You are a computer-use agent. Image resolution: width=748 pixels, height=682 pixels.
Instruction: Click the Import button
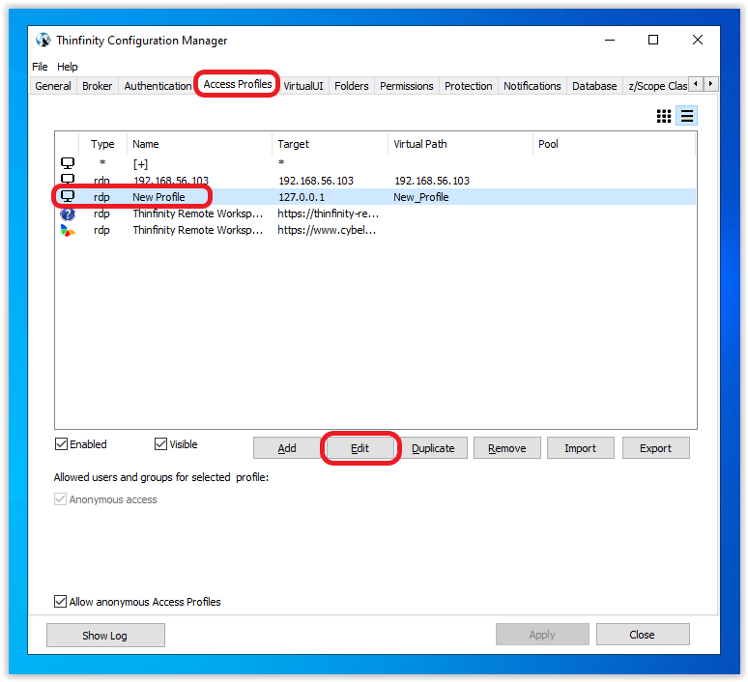(x=581, y=448)
